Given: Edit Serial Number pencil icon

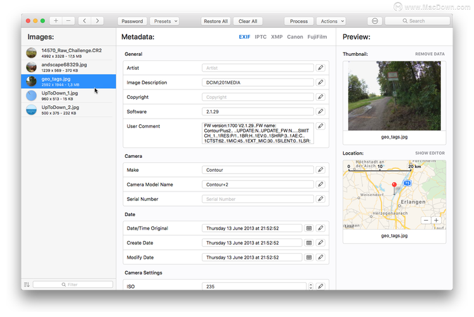Looking at the screenshot, I should point(320,199).
